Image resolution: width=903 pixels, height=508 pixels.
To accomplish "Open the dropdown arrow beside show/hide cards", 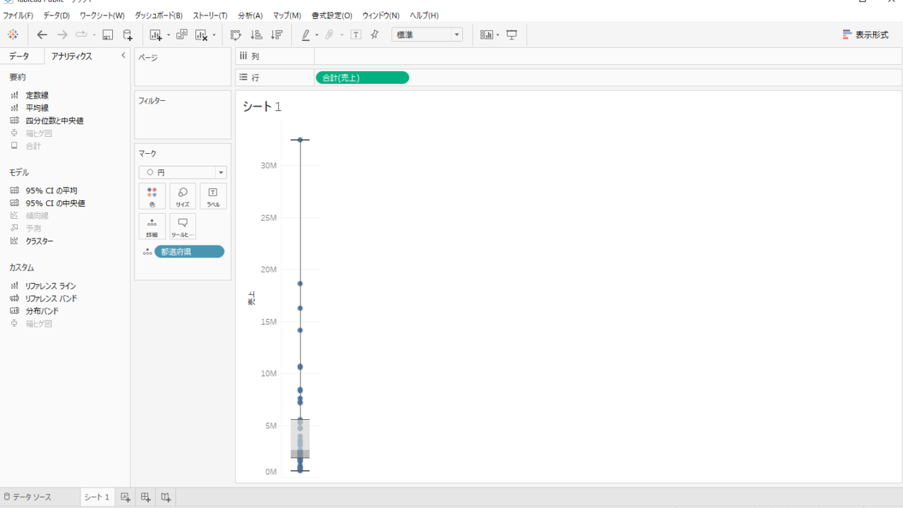I will [x=498, y=35].
